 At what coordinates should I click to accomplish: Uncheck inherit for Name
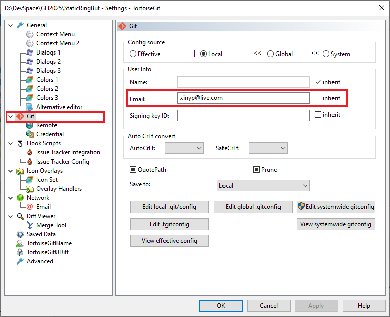(x=318, y=82)
